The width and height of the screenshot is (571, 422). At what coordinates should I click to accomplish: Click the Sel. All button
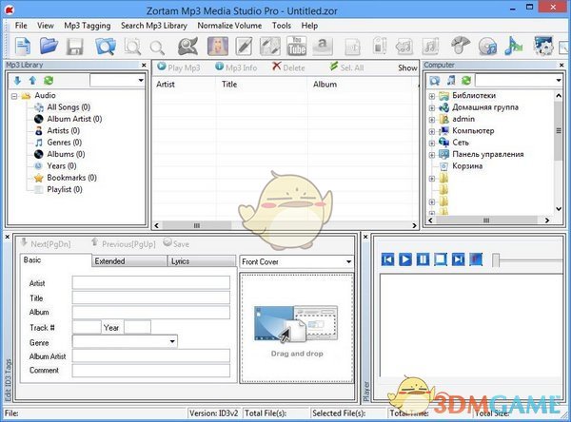[346, 67]
